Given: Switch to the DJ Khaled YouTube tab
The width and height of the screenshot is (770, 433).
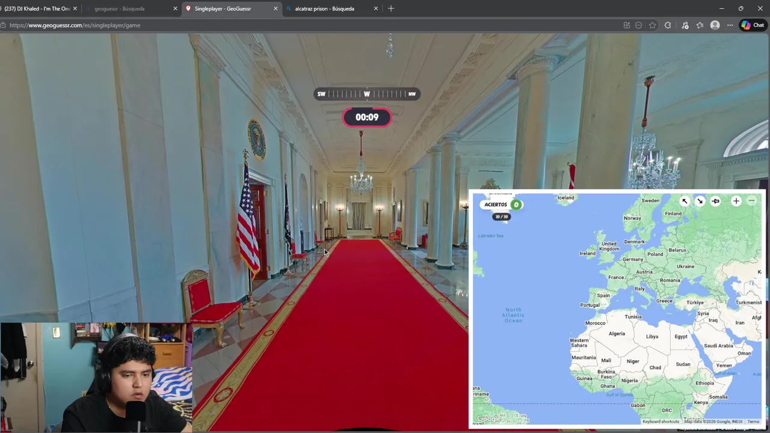Looking at the screenshot, I should 36,8.
